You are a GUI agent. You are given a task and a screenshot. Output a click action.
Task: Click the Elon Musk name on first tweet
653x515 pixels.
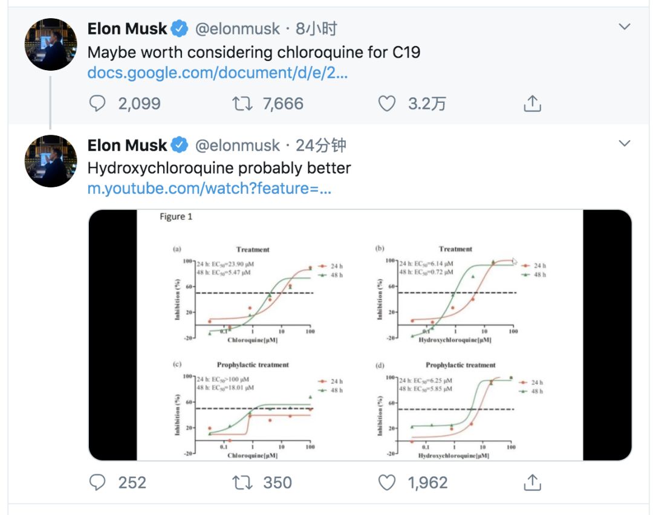pos(127,29)
